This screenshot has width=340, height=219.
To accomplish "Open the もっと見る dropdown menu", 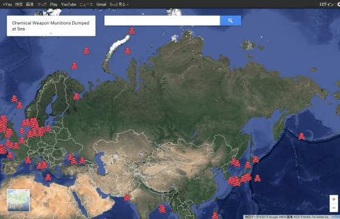I will 119,4.
